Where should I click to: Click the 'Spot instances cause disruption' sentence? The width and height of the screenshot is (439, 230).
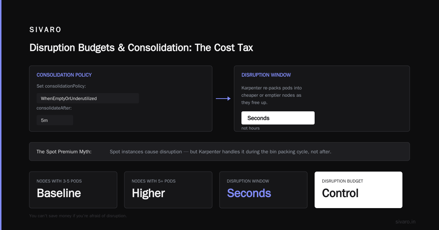tap(221, 152)
